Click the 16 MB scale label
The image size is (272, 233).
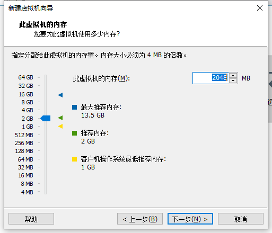point(25,175)
